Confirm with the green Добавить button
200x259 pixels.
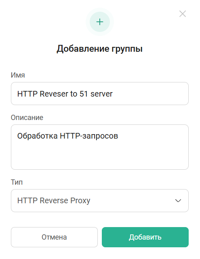point(145,237)
